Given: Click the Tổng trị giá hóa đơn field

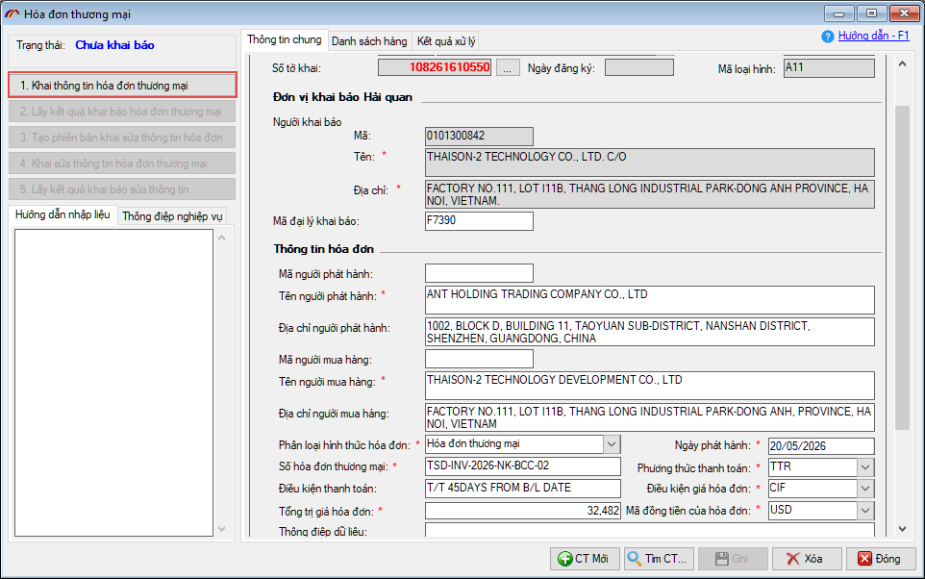Looking at the screenshot, I should [523, 511].
